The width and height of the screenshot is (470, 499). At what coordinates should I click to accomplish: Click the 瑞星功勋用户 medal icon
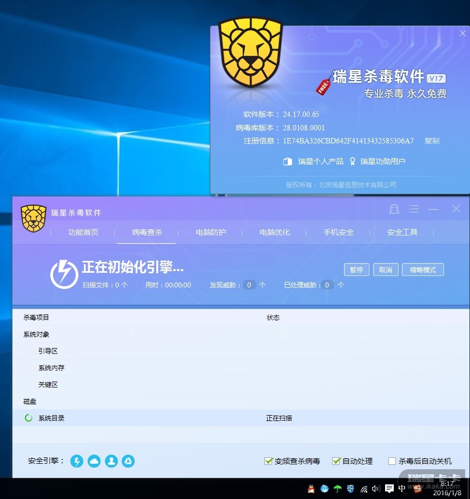tap(352, 161)
